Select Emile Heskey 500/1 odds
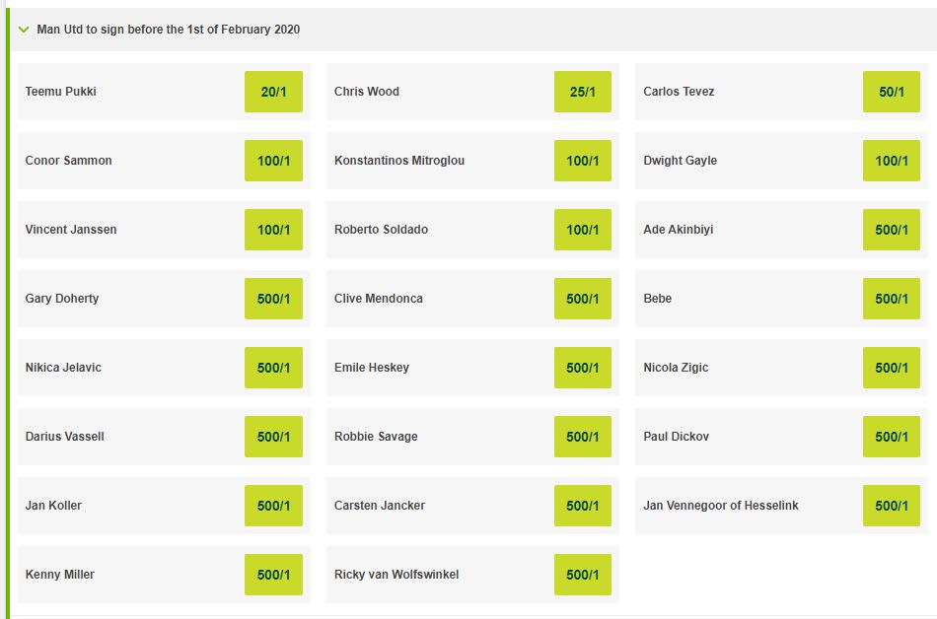Image resolution: width=937 pixels, height=619 pixels. pos(582,368)
